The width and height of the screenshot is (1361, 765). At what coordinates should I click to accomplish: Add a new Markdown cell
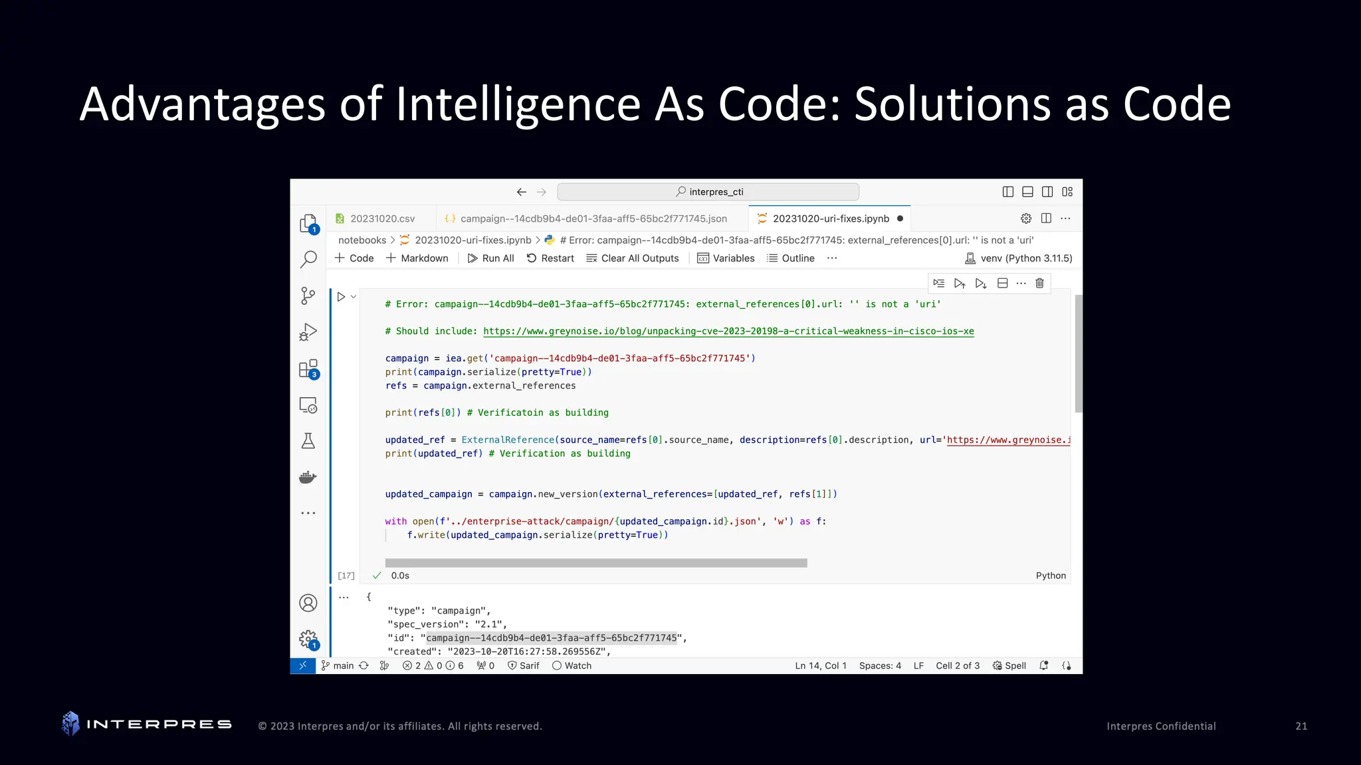[x=417, y=258]
